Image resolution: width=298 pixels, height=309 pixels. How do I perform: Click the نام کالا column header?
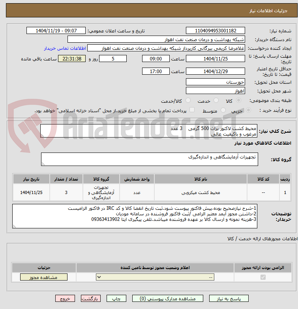click(x=201, y=179)
